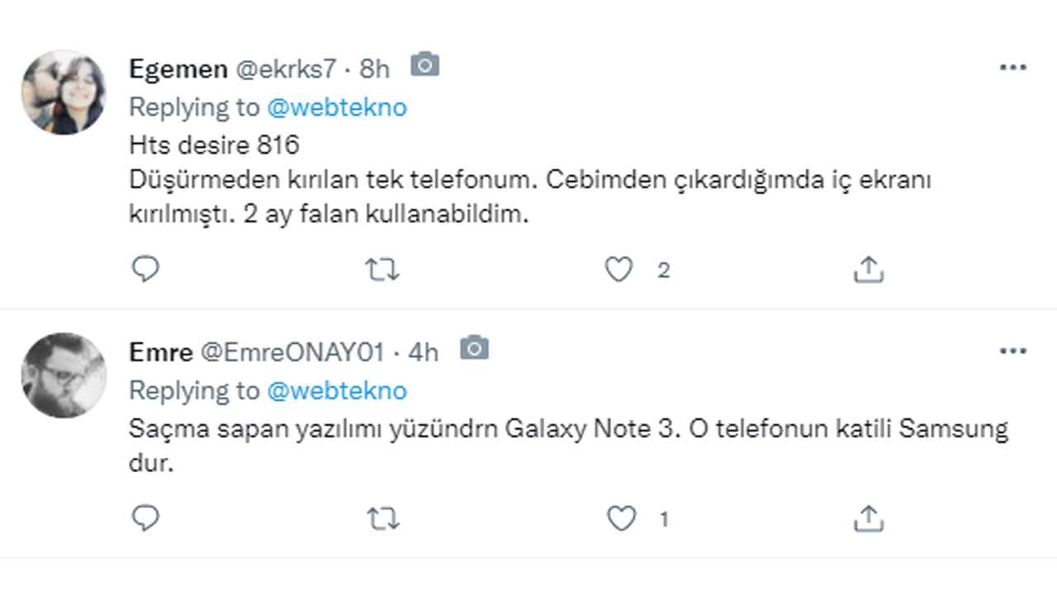Open @webtekno from Egemen's reply line
This screenshot has width=1057, height=595.
[x=339, y=107]
